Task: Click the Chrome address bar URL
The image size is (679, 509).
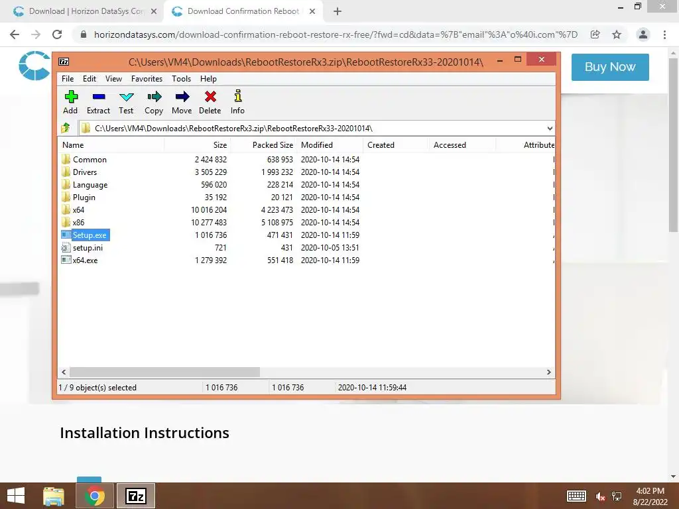Action: (x=336, y=34)
